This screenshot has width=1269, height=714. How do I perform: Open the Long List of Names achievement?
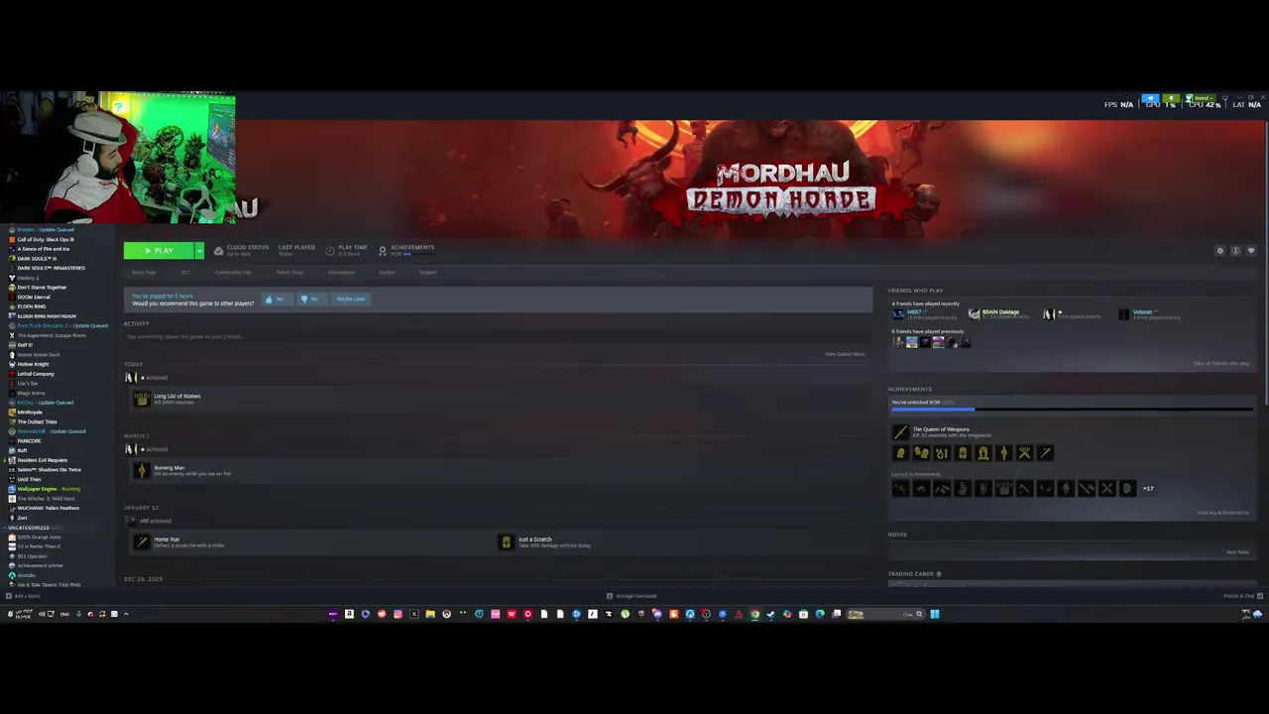point(176,396)
